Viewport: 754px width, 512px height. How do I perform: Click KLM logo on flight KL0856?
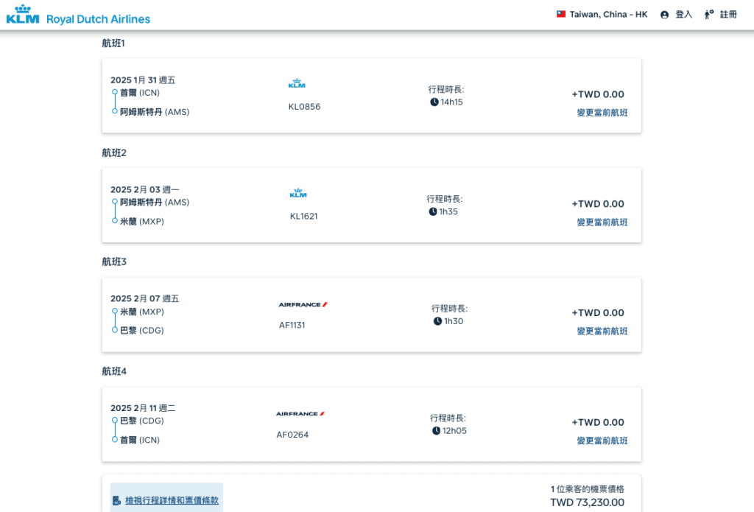(x=297, y=84)
